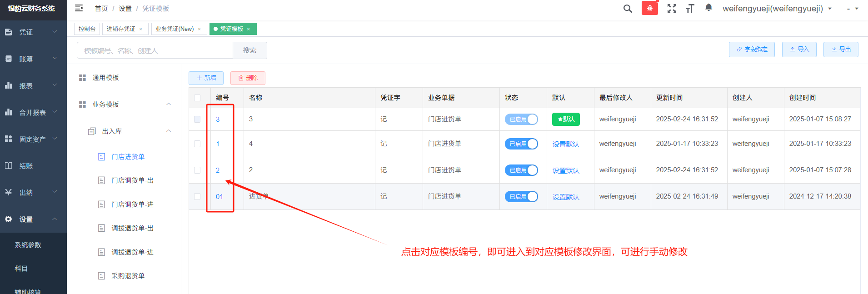Check the row with template number 1
Screen dimensions: 868x294
pos(197,144)
